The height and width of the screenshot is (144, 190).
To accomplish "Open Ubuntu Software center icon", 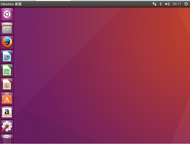I will (7, 98).
